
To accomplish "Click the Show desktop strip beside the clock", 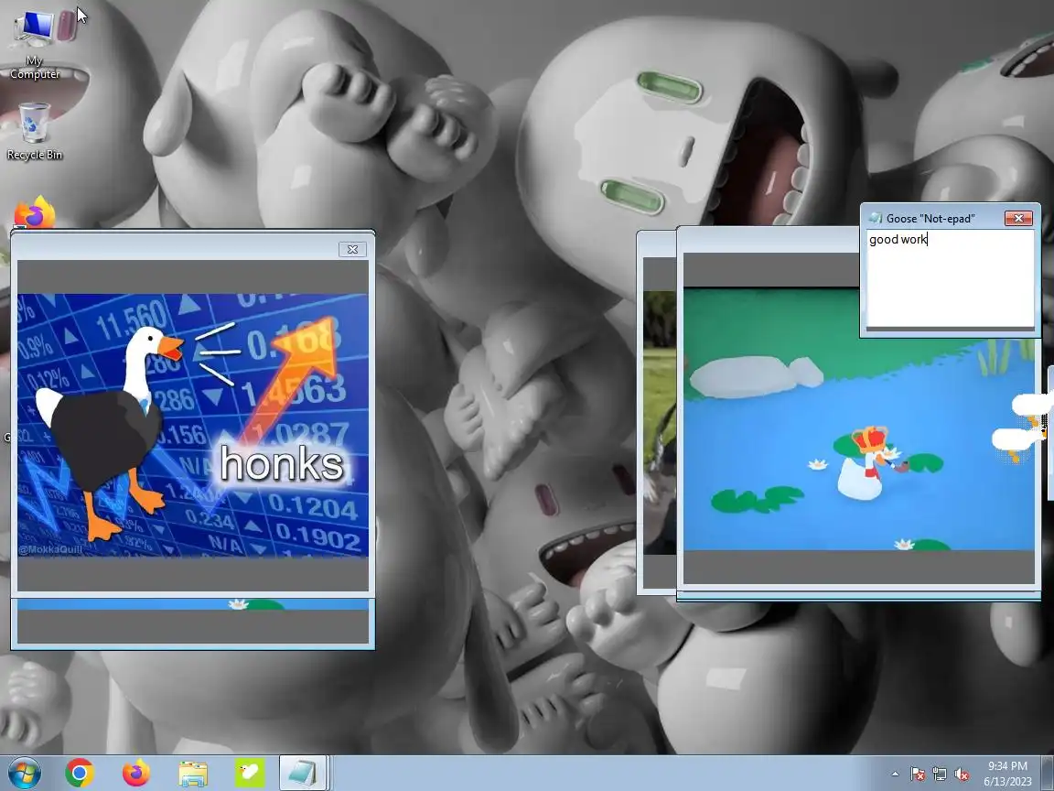I will (1048, 773).
